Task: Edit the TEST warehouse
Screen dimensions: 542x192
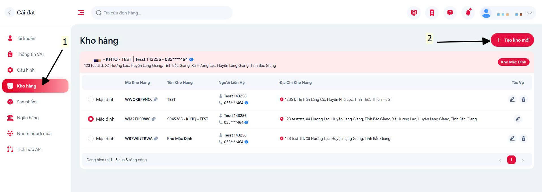Action: point(512,99)
